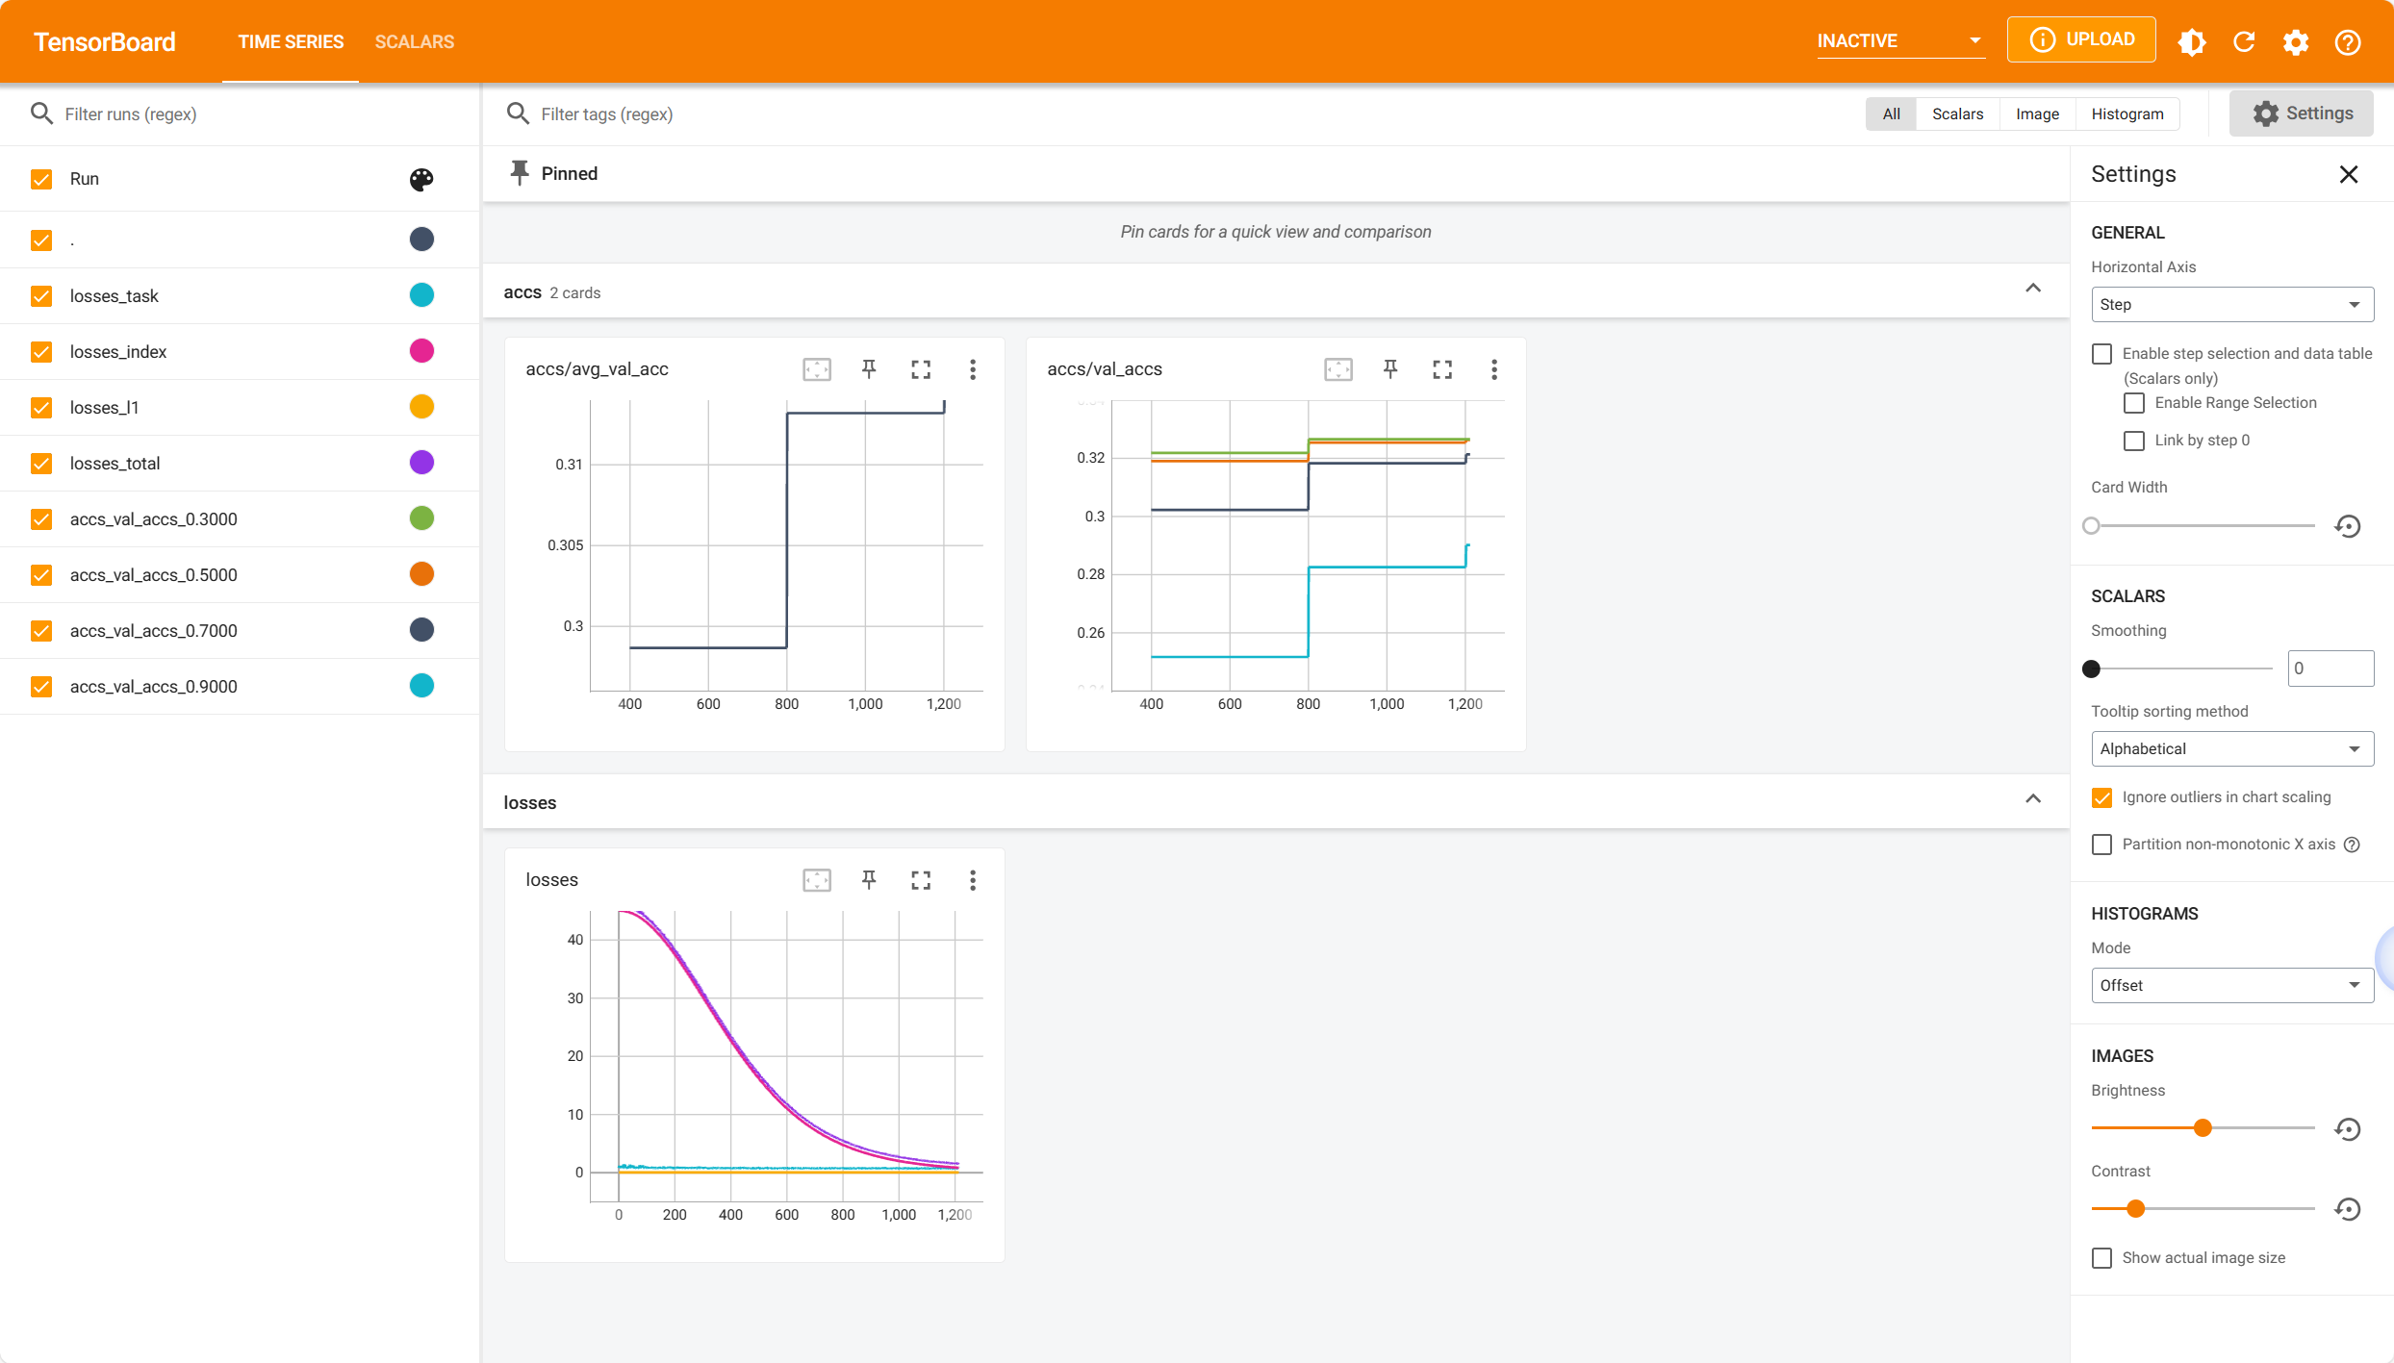
Task: Click the Brightness slider handle
Action: pos(2203,1128)
